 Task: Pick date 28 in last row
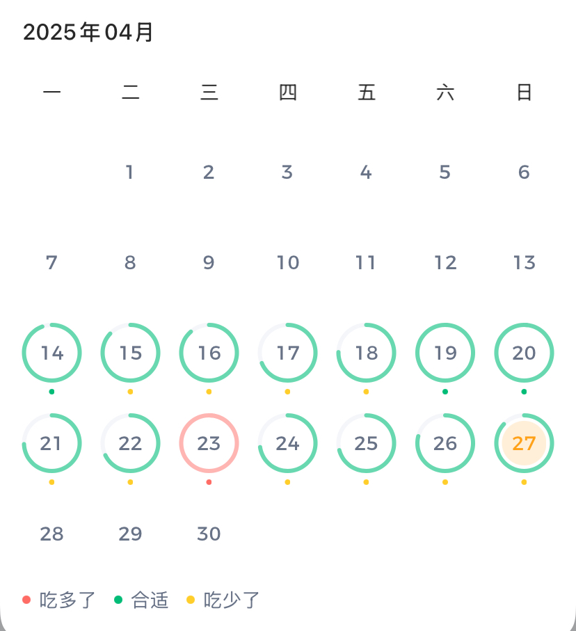(x=51, y=534)
